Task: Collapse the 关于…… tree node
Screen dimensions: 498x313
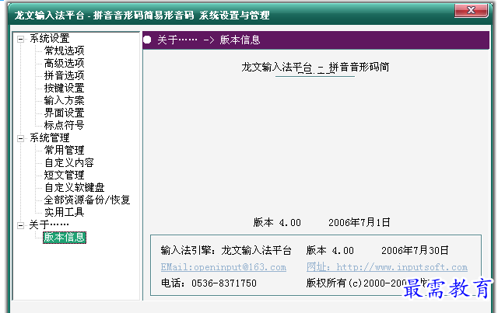Action: (21, 225)
